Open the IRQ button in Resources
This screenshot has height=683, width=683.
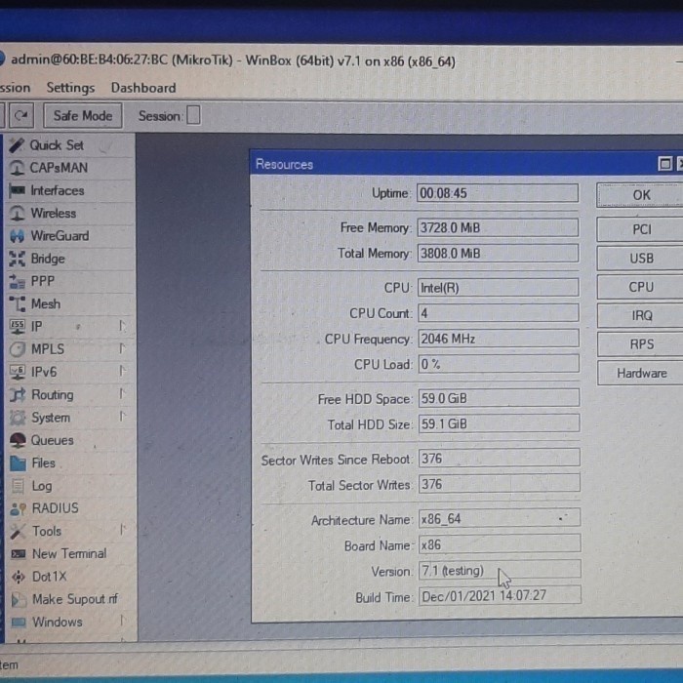(640, 316)
